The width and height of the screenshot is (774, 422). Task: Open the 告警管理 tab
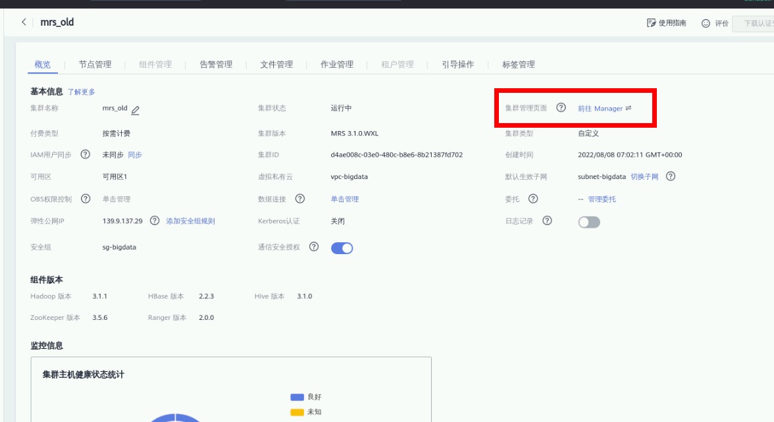tap(216, 65)
